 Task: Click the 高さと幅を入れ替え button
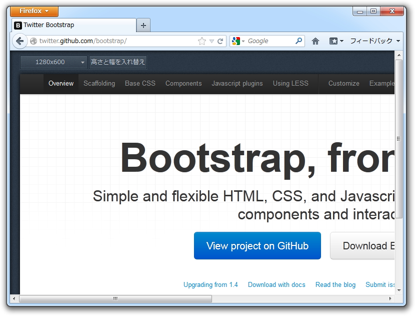[x=118, y=62]
